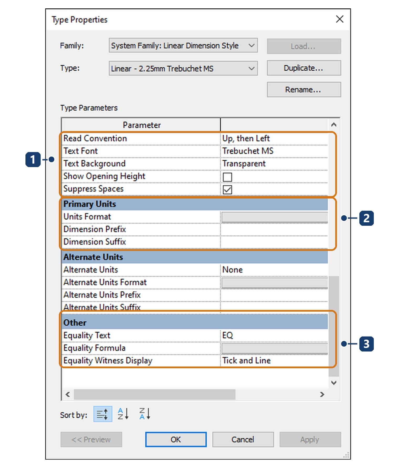The image size is (399, 468).
Task: Select the 'Text Font' parameter name
Action: click(80, 151)
